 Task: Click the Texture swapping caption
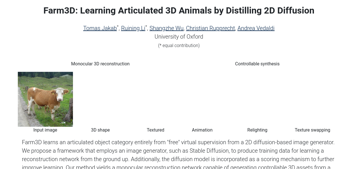click(312, 130)
